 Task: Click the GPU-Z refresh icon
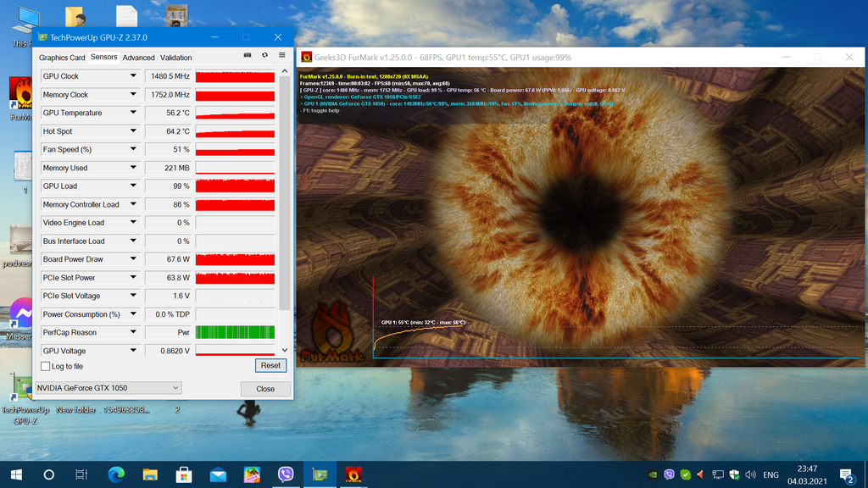(x=264, y=55)
